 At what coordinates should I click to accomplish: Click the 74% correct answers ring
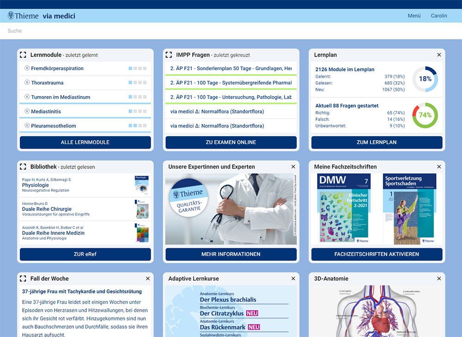click(x=425, y=115)
